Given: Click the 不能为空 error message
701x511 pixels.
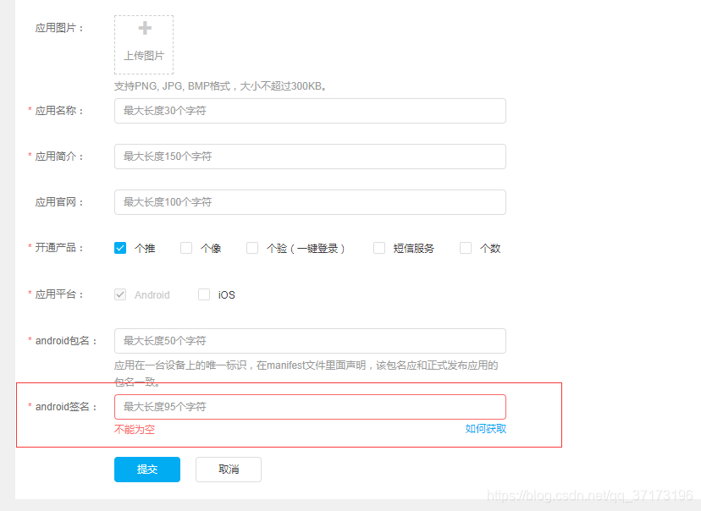Looking at the screenshot, I should click(135, 430).
